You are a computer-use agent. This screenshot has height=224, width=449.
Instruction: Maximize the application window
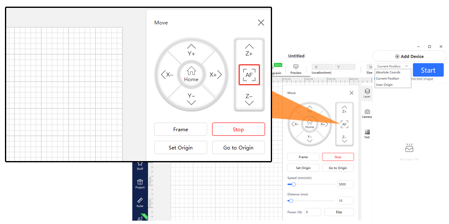pyautogui.click(x=430, y=46)
